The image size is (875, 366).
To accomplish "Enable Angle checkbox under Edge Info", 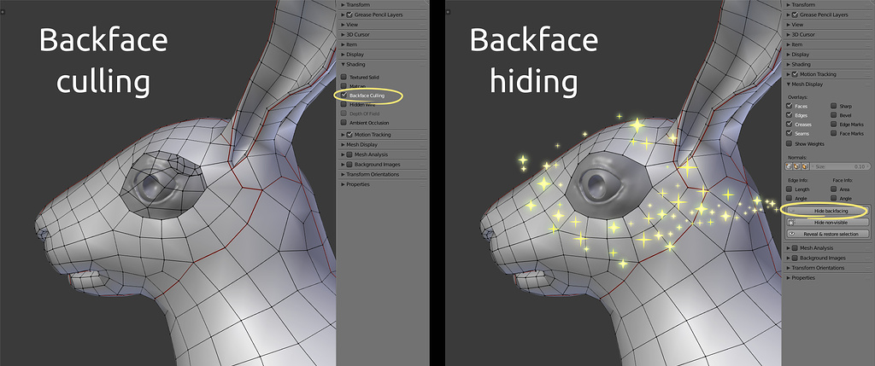I will tap(789, 198).
